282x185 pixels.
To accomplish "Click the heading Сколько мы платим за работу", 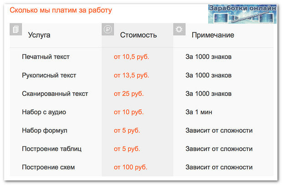I will pos(61,10).
